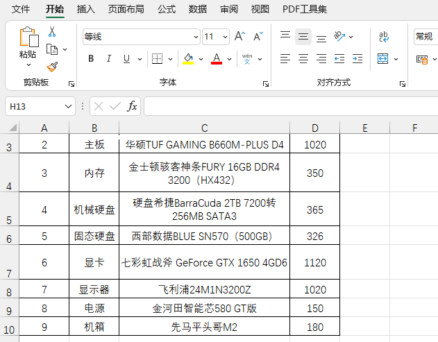This screenshot has height=342, width=438.
Task: Open font group dialog launcher
Action: 266,84
